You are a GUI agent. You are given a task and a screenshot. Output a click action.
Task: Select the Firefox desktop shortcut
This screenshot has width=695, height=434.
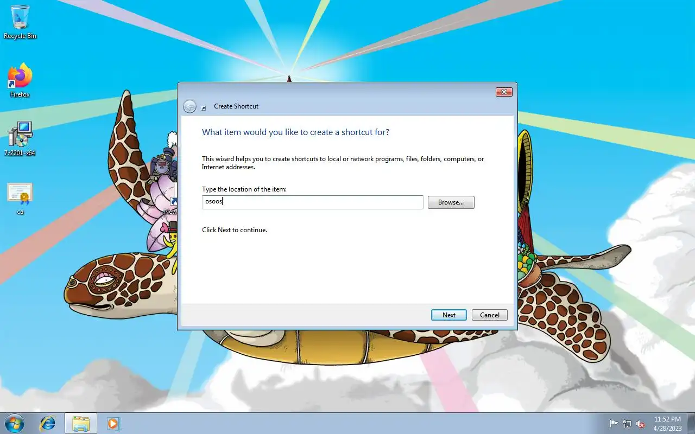[20, 80]
